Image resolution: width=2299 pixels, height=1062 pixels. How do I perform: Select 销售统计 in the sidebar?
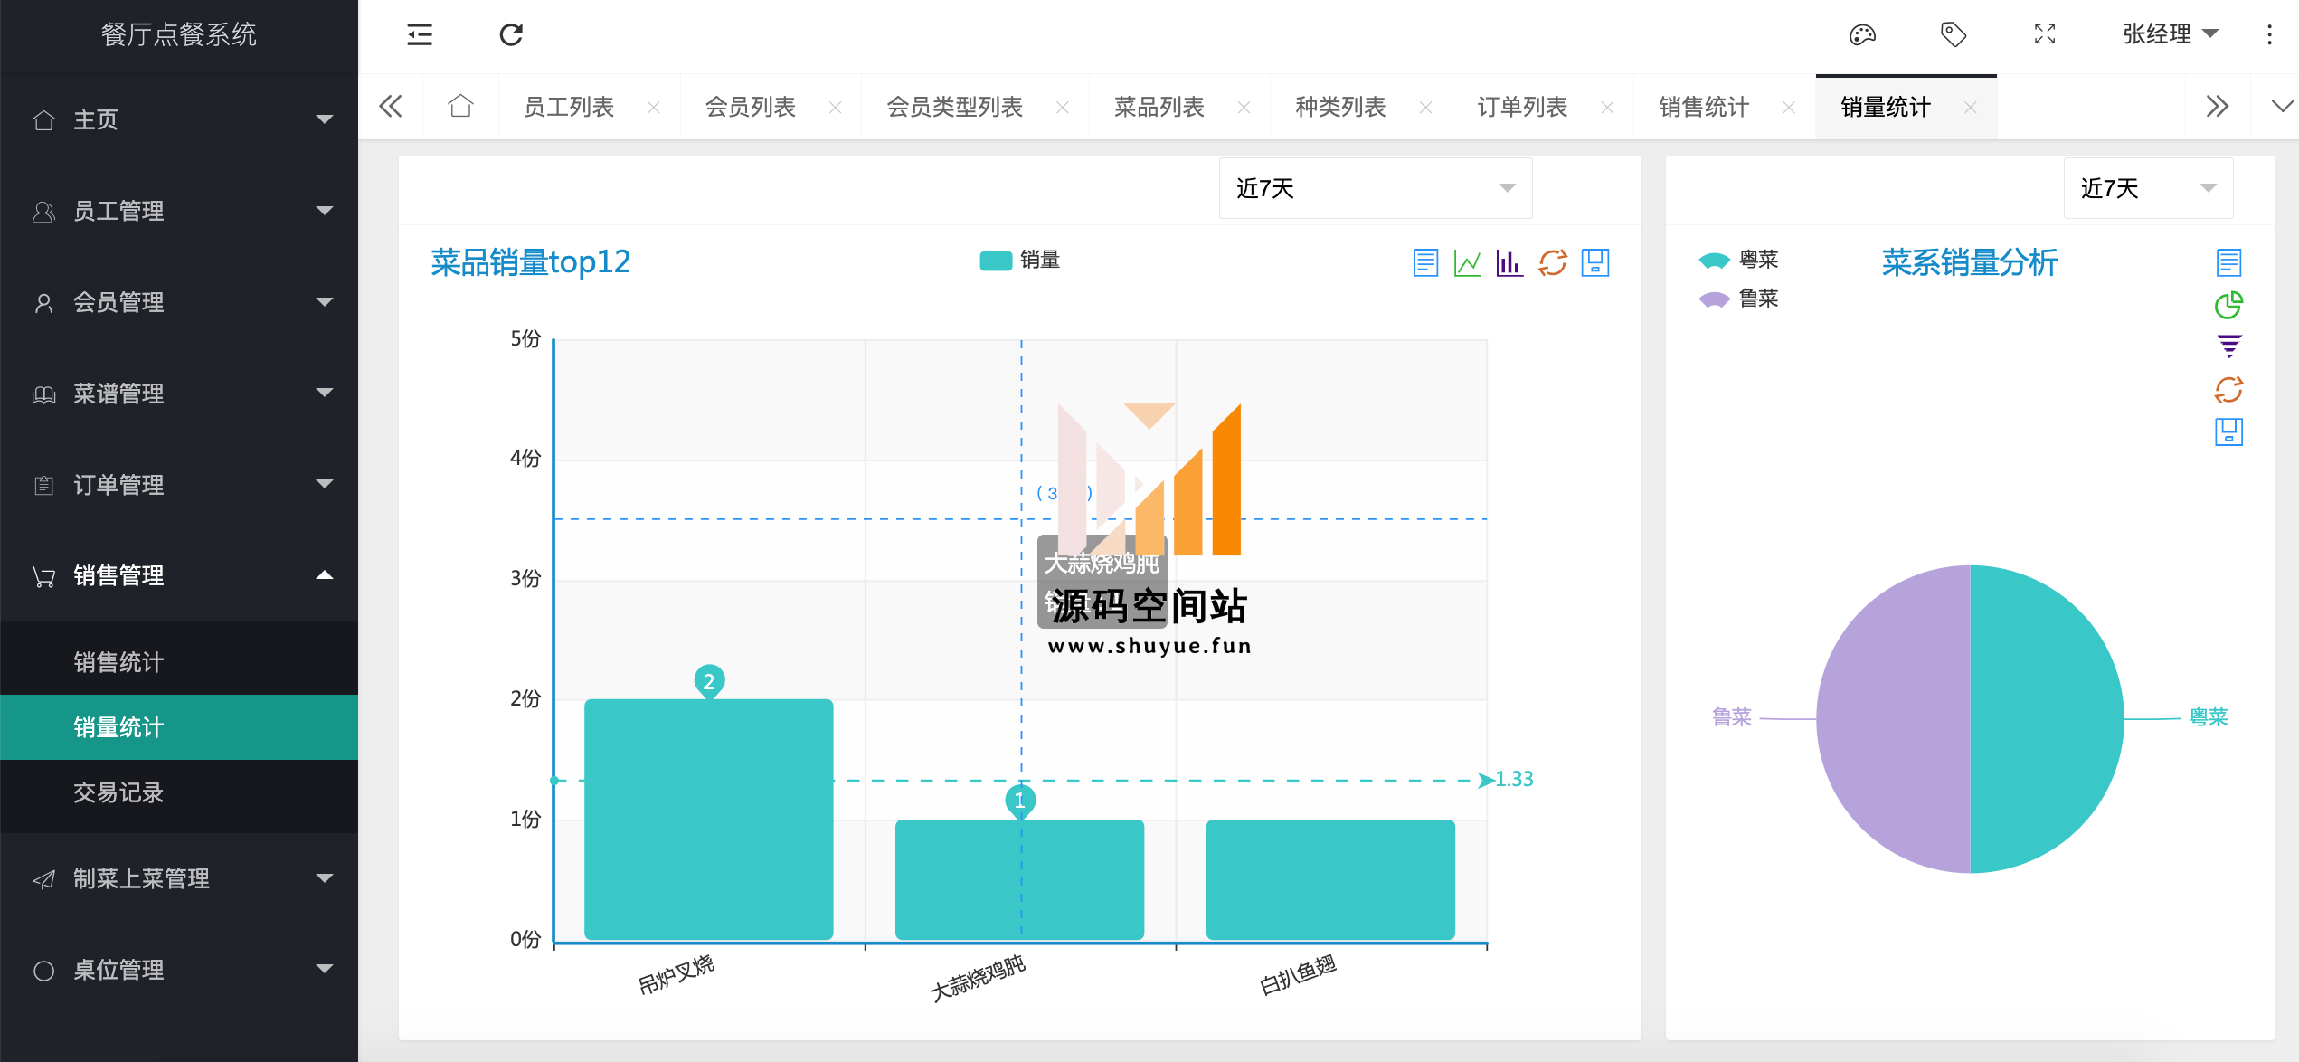118,662
